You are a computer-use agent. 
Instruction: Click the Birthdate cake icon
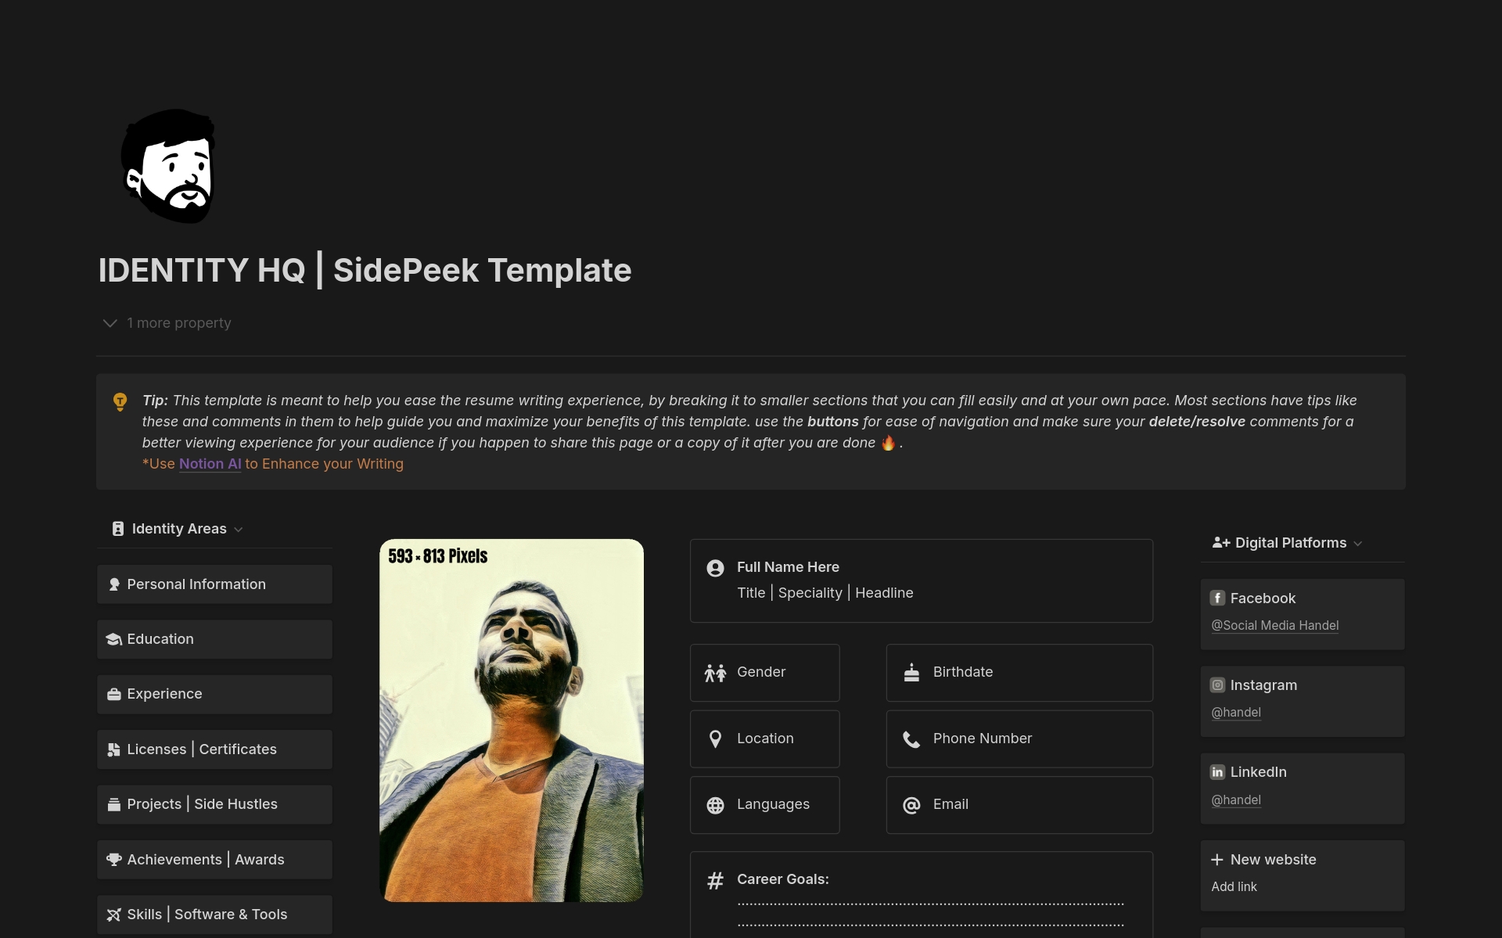click(911, 672)
